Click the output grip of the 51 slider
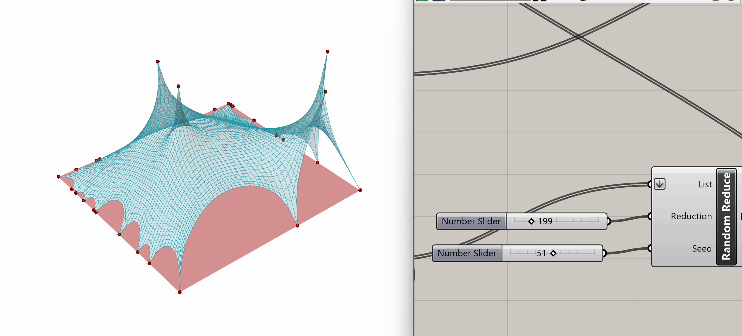Image resolution: width=742 pixels, height=336 pixels. point(604,253)
